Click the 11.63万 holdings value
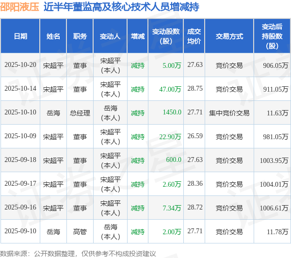 277,113
